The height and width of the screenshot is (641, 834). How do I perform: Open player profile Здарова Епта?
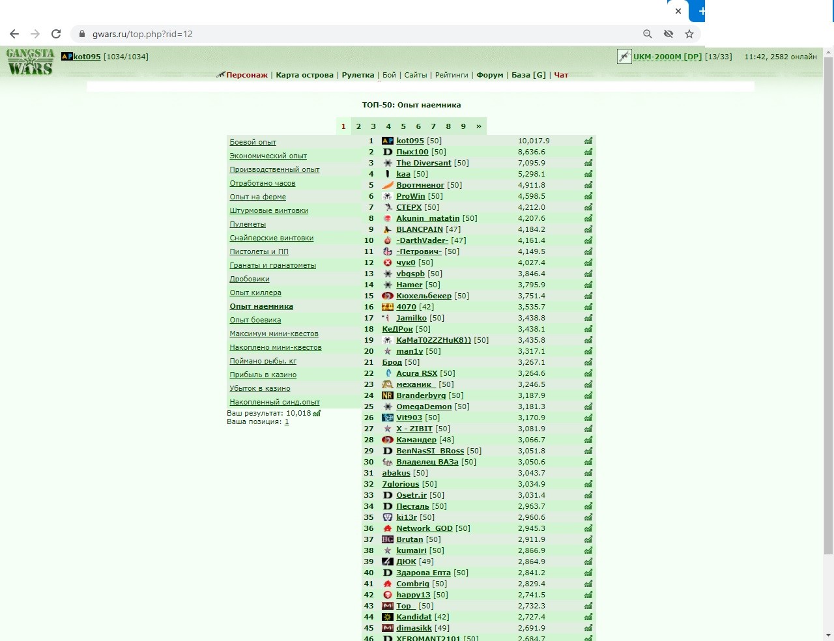[x=424, y=573]
